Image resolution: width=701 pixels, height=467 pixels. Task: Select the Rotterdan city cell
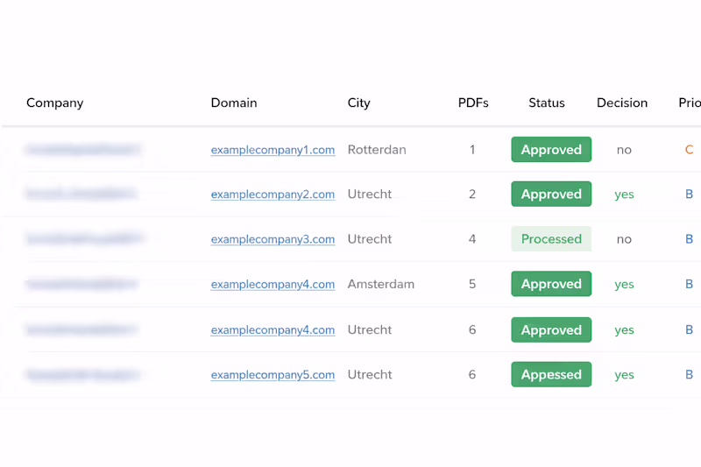pyautogui.click(x=377, y=150)
